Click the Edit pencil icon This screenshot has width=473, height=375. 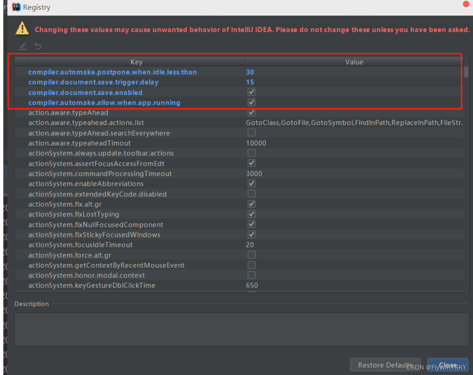pyautogui.click(x=23, y=46)
